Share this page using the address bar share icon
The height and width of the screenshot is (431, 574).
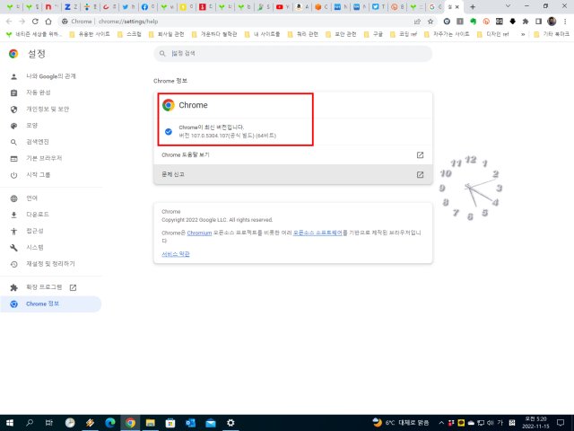417,22
